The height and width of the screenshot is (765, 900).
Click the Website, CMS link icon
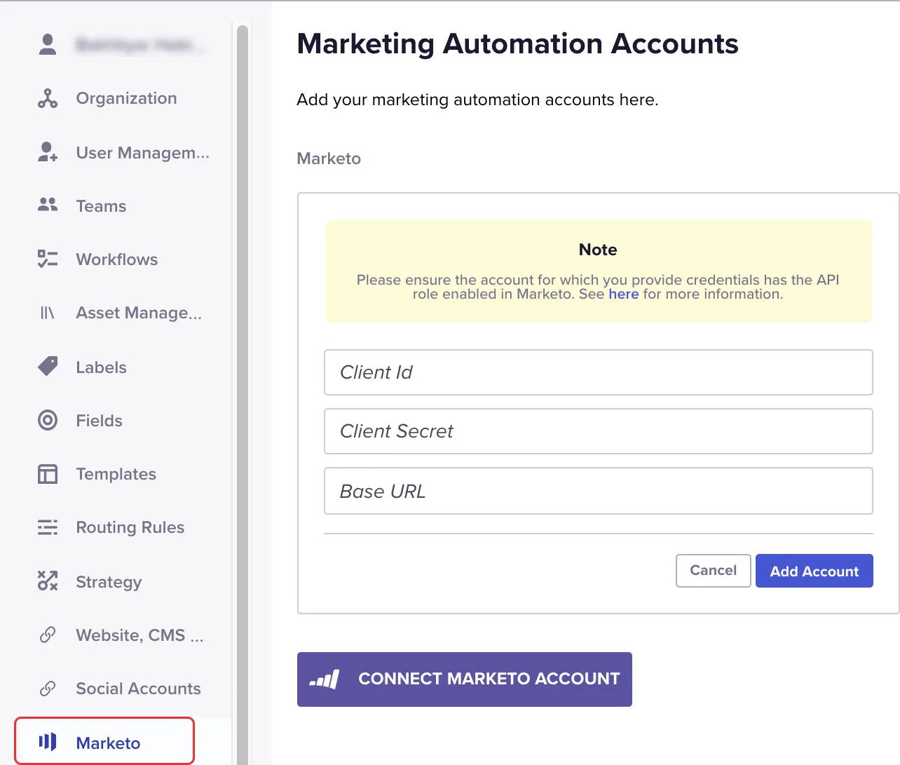pyautogui.click(x=48, y=635)
